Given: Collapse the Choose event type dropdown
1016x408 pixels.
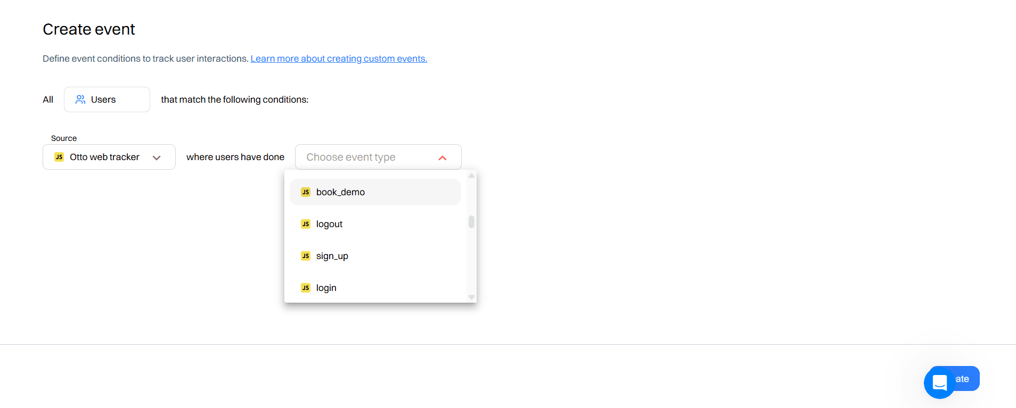Looking at the screenshot, I should click(x=442, y=157).
